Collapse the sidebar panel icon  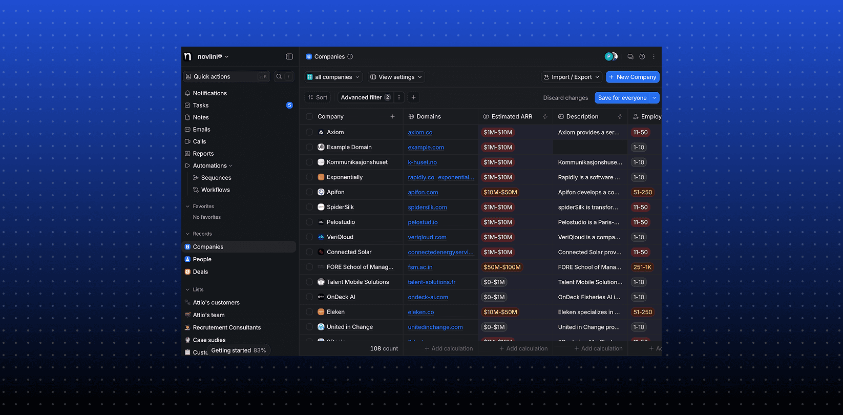pos(289,57)
